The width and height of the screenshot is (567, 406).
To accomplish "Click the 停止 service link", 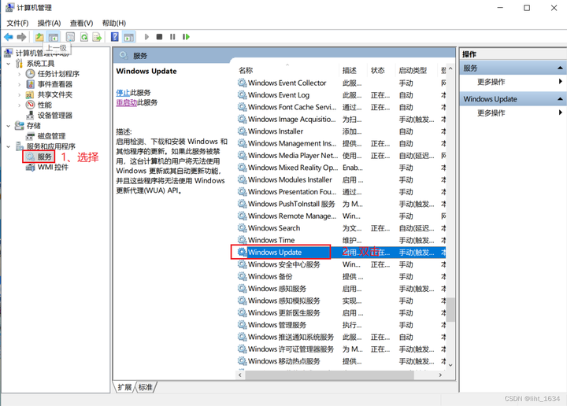I will click(x=123, y=93).
